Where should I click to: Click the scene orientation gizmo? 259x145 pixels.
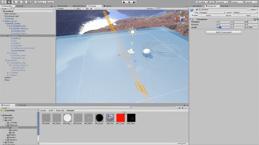click(x=181, y=17)
